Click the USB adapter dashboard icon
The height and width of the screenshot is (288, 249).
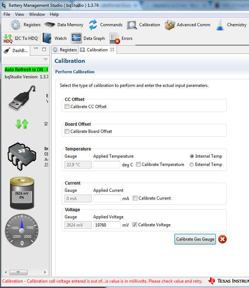pyautogui.click(x=22, y=98)
